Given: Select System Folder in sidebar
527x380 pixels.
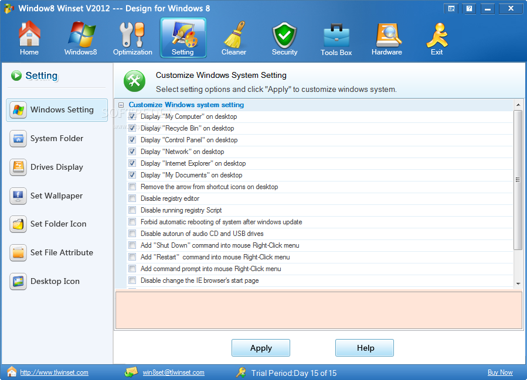Looking at the screenshot, I should coord(57,139).
